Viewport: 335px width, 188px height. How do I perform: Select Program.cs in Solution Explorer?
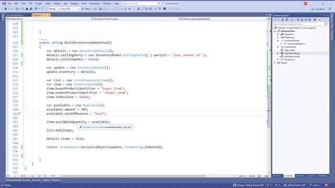289,60
